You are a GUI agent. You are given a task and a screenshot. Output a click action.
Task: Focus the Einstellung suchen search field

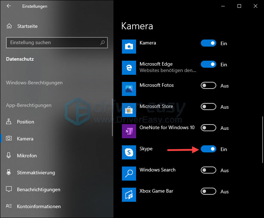coord(57,43)
